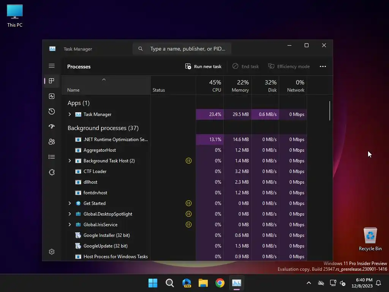Open the Details page icon
The image size is (389, 292).
[52, 157]
